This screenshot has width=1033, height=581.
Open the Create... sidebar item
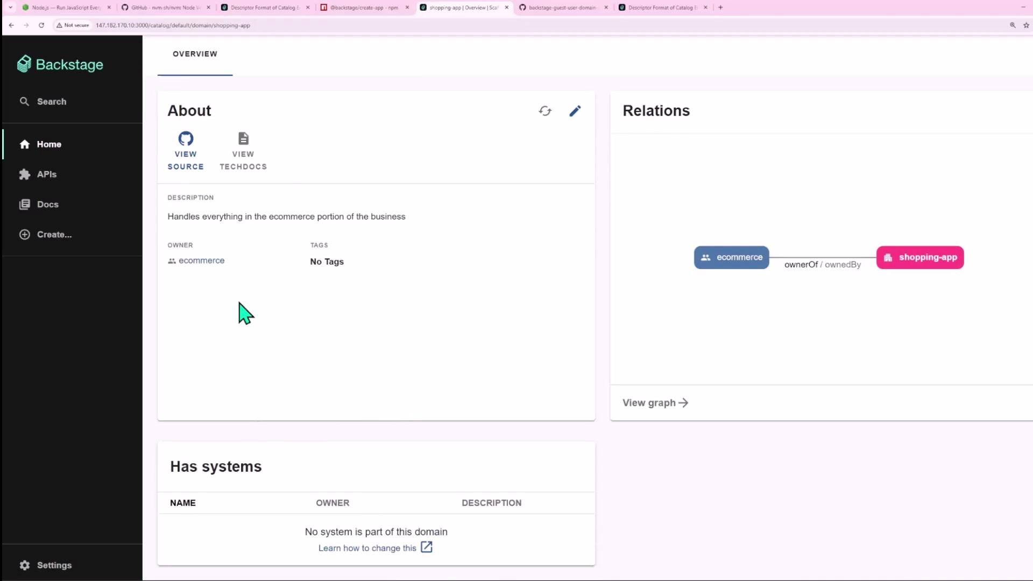(45, 235)
